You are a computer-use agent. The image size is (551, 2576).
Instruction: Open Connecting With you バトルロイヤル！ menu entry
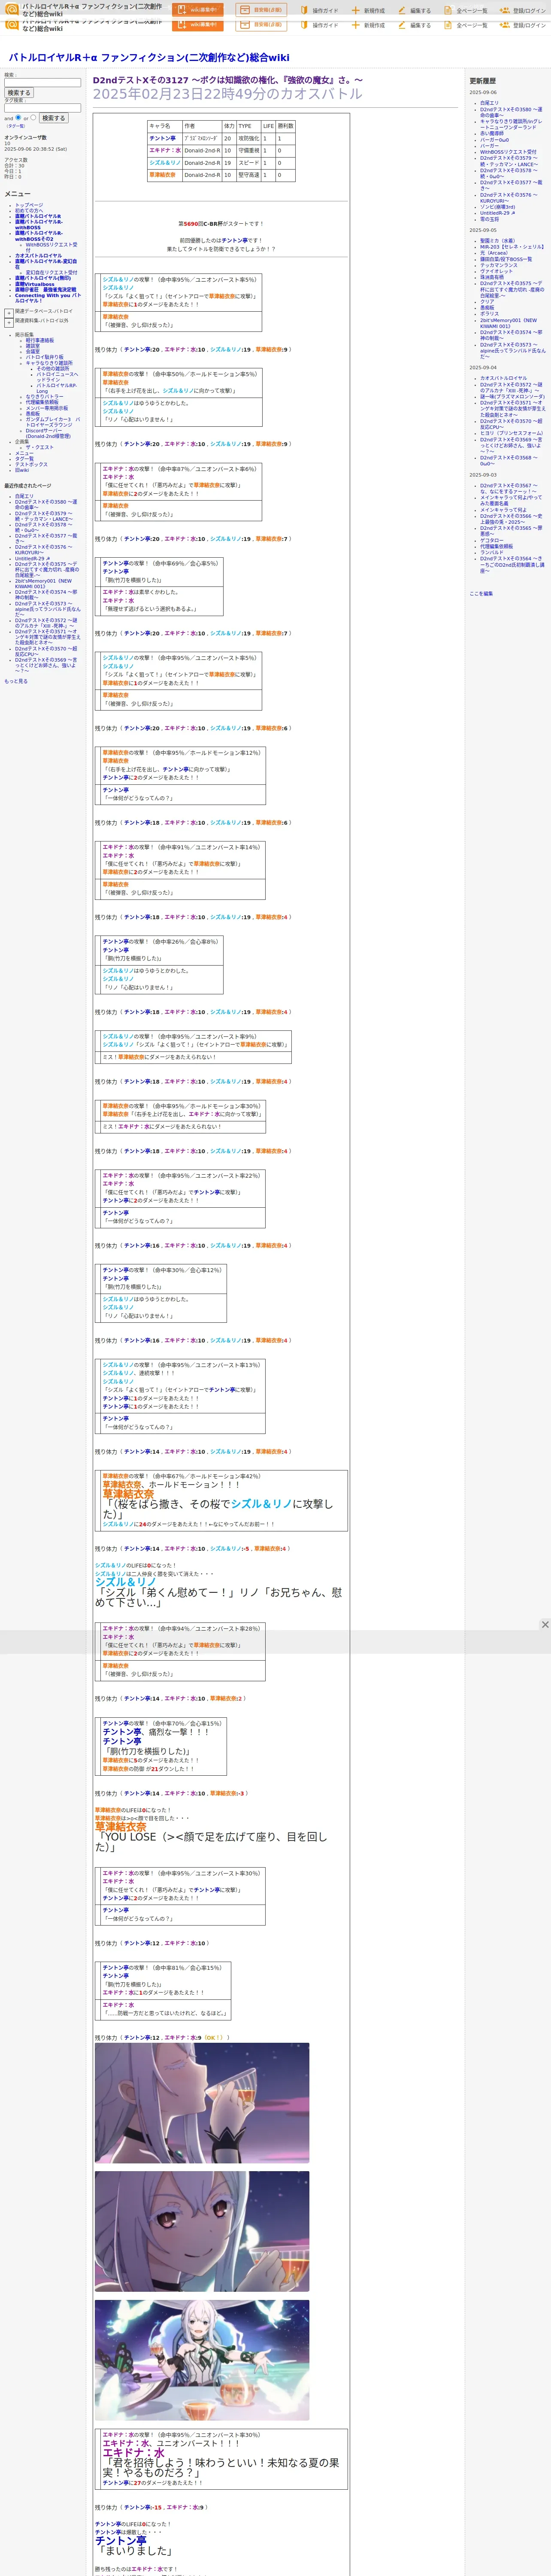[x=47, y=298]
